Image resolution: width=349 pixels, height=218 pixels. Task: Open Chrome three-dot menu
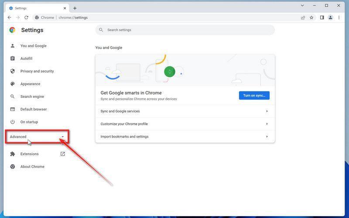click(x=339, y=17)
